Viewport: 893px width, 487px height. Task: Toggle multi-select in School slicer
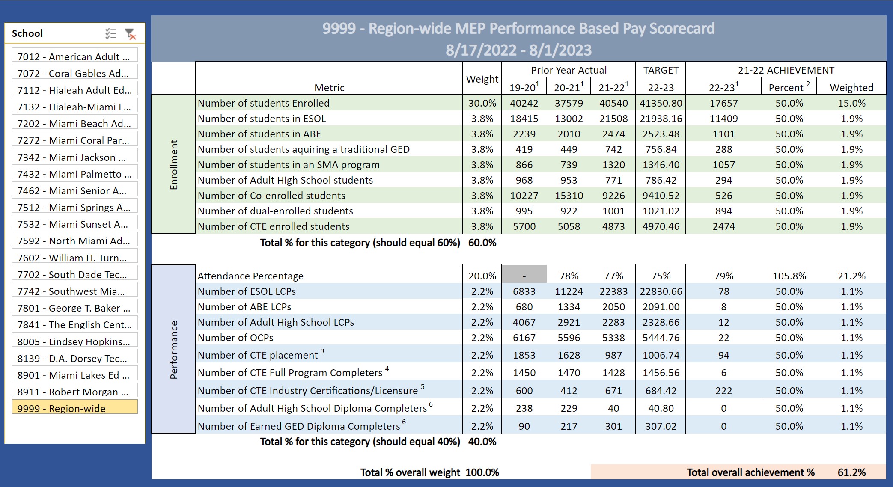point(111,33)
